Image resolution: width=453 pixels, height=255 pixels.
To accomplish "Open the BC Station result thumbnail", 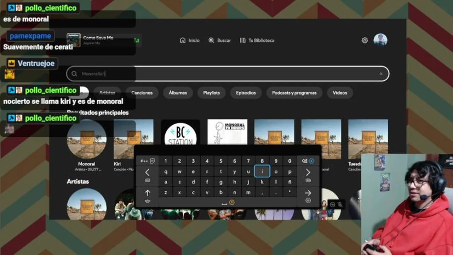I will (x=180, y=132).
